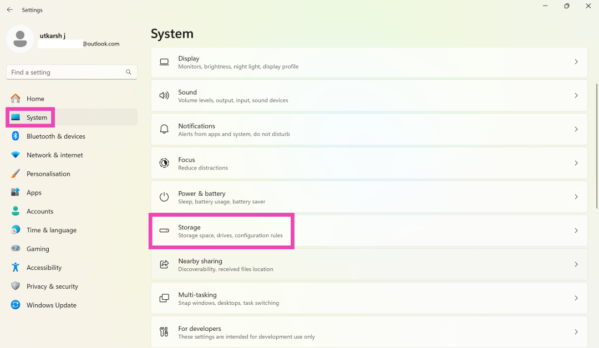Click the Network & internet Wi-Fi icon

pyautogui.click(x=16, y=155)
